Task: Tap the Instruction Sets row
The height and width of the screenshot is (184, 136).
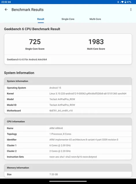Action: point(68,157)
